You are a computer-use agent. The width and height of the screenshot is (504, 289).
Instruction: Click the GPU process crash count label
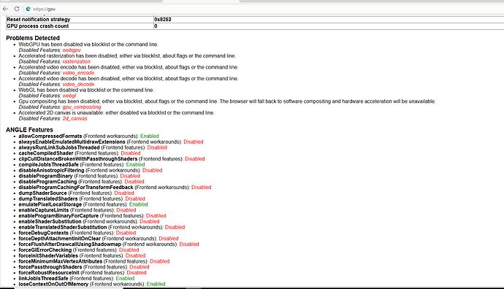[37, 26]
